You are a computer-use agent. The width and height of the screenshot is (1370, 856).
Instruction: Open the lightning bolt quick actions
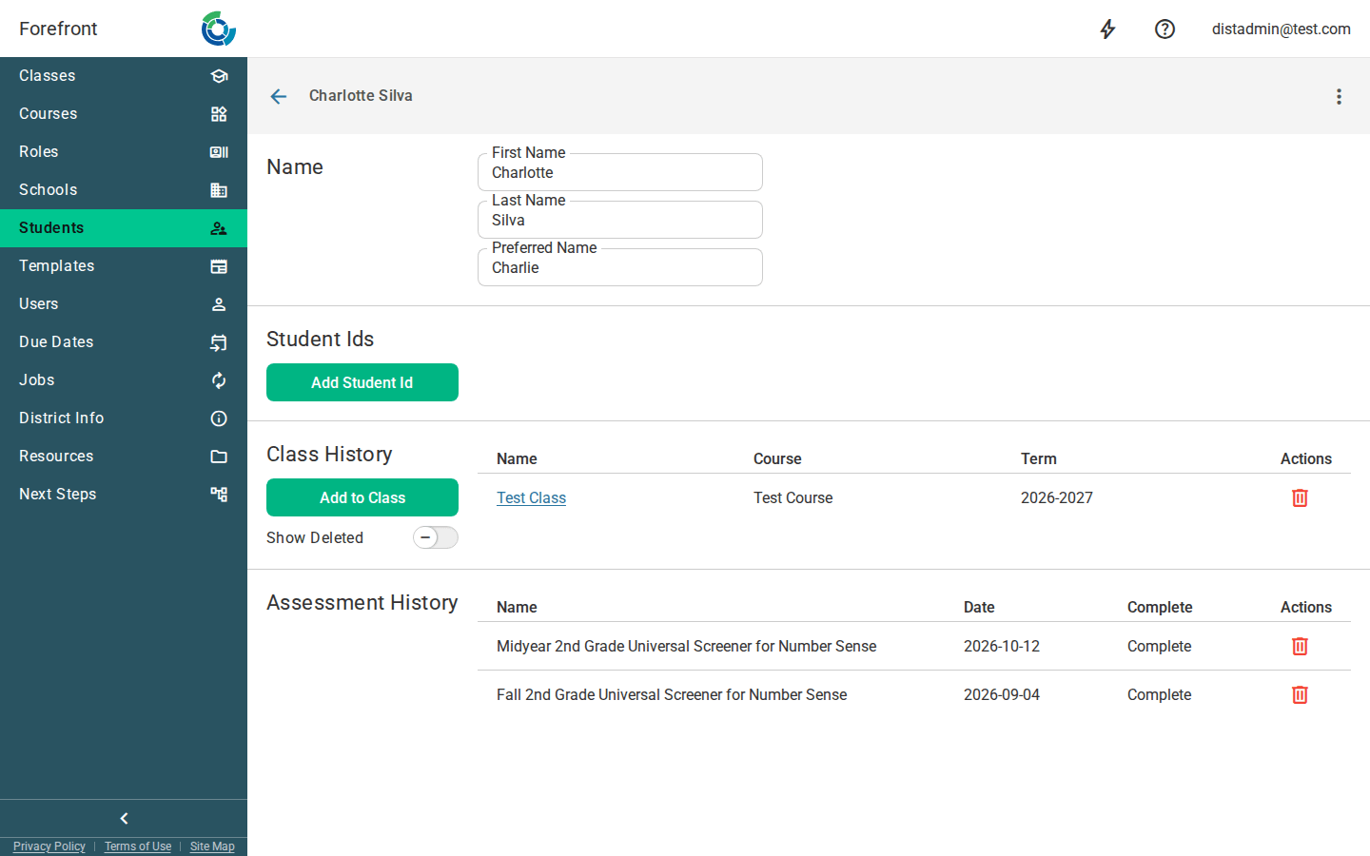pyautogui.click(x=1107, y=29)
